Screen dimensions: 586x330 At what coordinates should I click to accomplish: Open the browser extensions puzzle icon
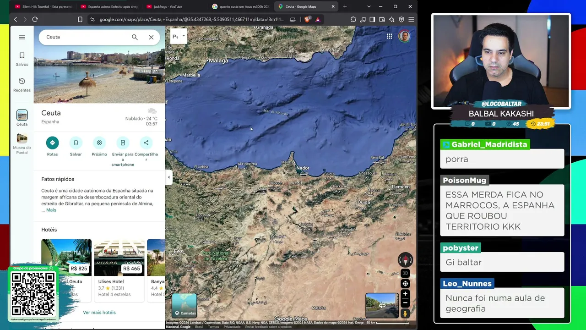353,19
